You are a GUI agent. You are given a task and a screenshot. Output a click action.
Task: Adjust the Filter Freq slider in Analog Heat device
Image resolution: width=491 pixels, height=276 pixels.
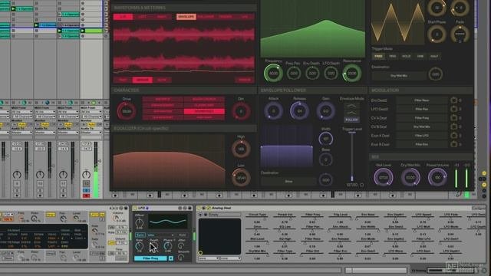coord(312,219)
